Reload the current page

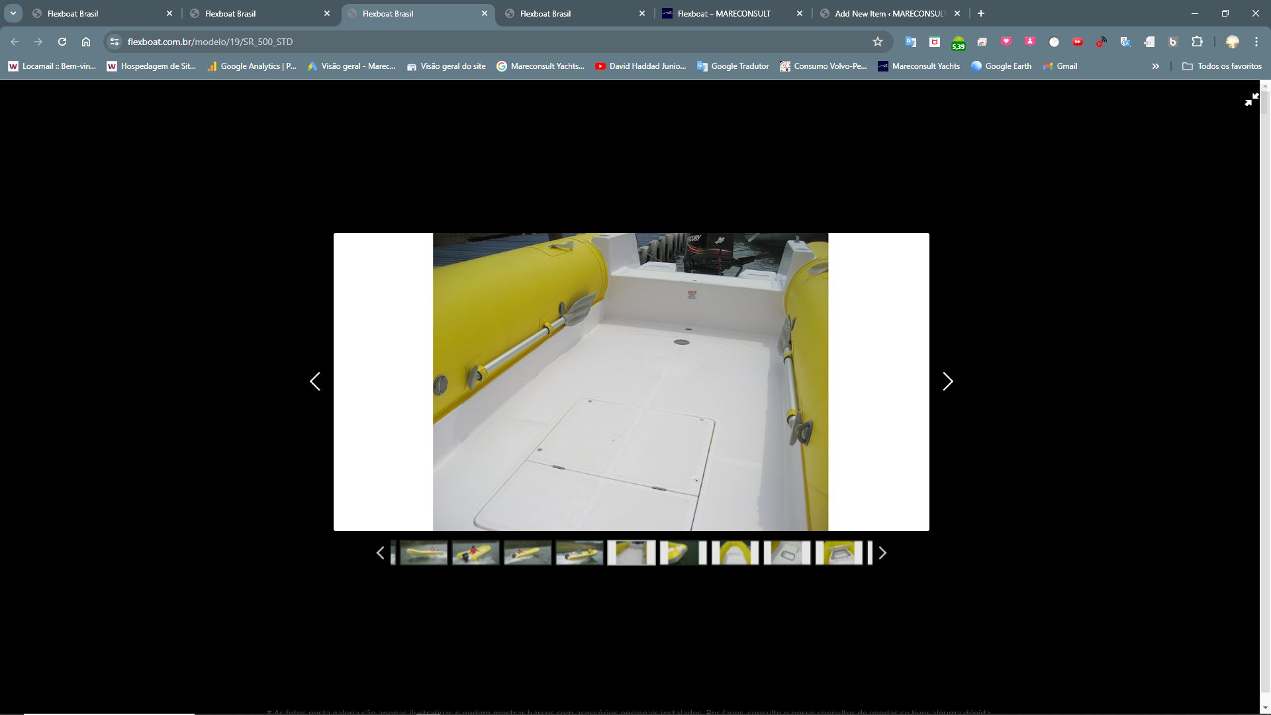(x=62, y=42)
